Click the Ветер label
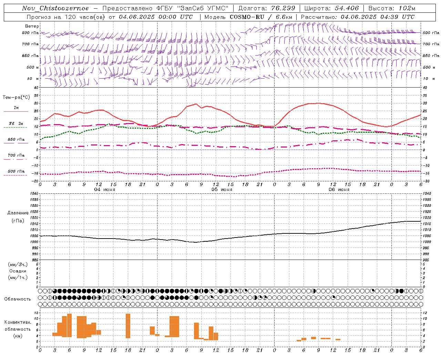441x353 pixels. pos(32,26)
